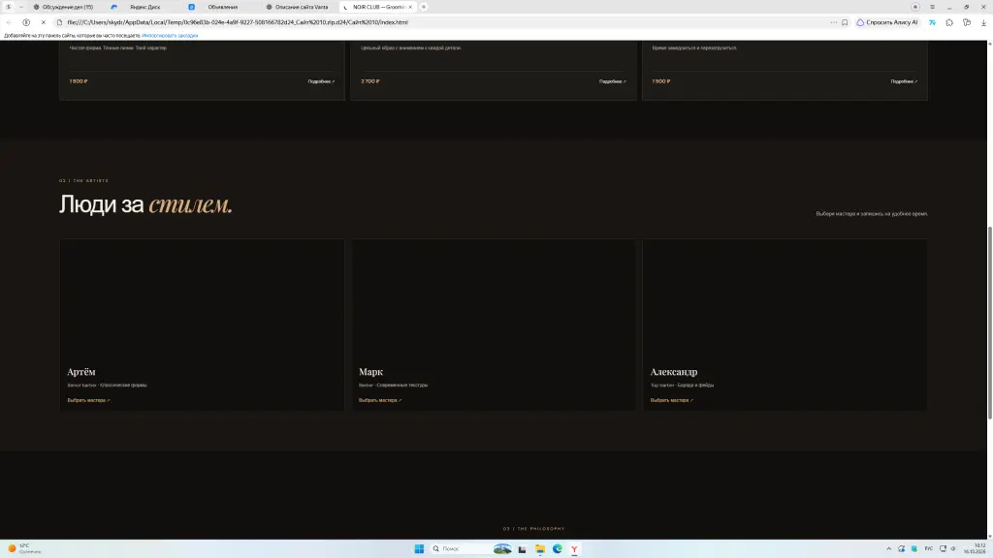Open Yandex Browser taskbar icon
This screenshot has height=558, width=993.
tap(574, 548)
